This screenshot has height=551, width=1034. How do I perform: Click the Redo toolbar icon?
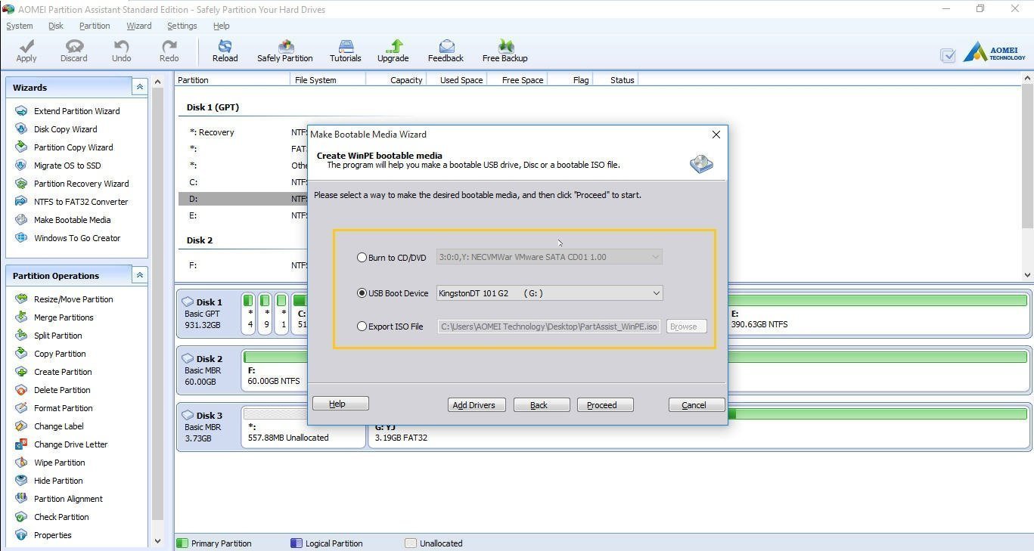coord(169,51)
